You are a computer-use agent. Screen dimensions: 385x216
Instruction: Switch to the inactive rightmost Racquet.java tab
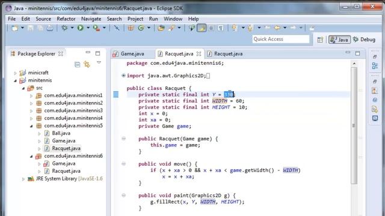pyautogui.click(x=228, y=54)
